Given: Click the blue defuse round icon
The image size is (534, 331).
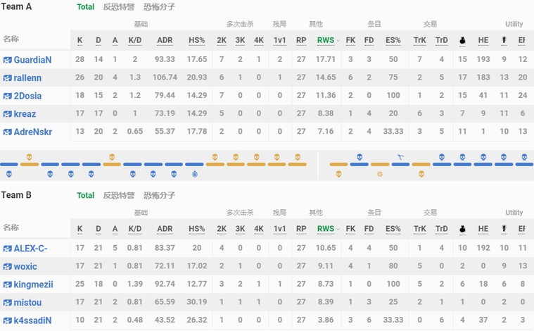Looking at the screenshot, I should 195,173.
